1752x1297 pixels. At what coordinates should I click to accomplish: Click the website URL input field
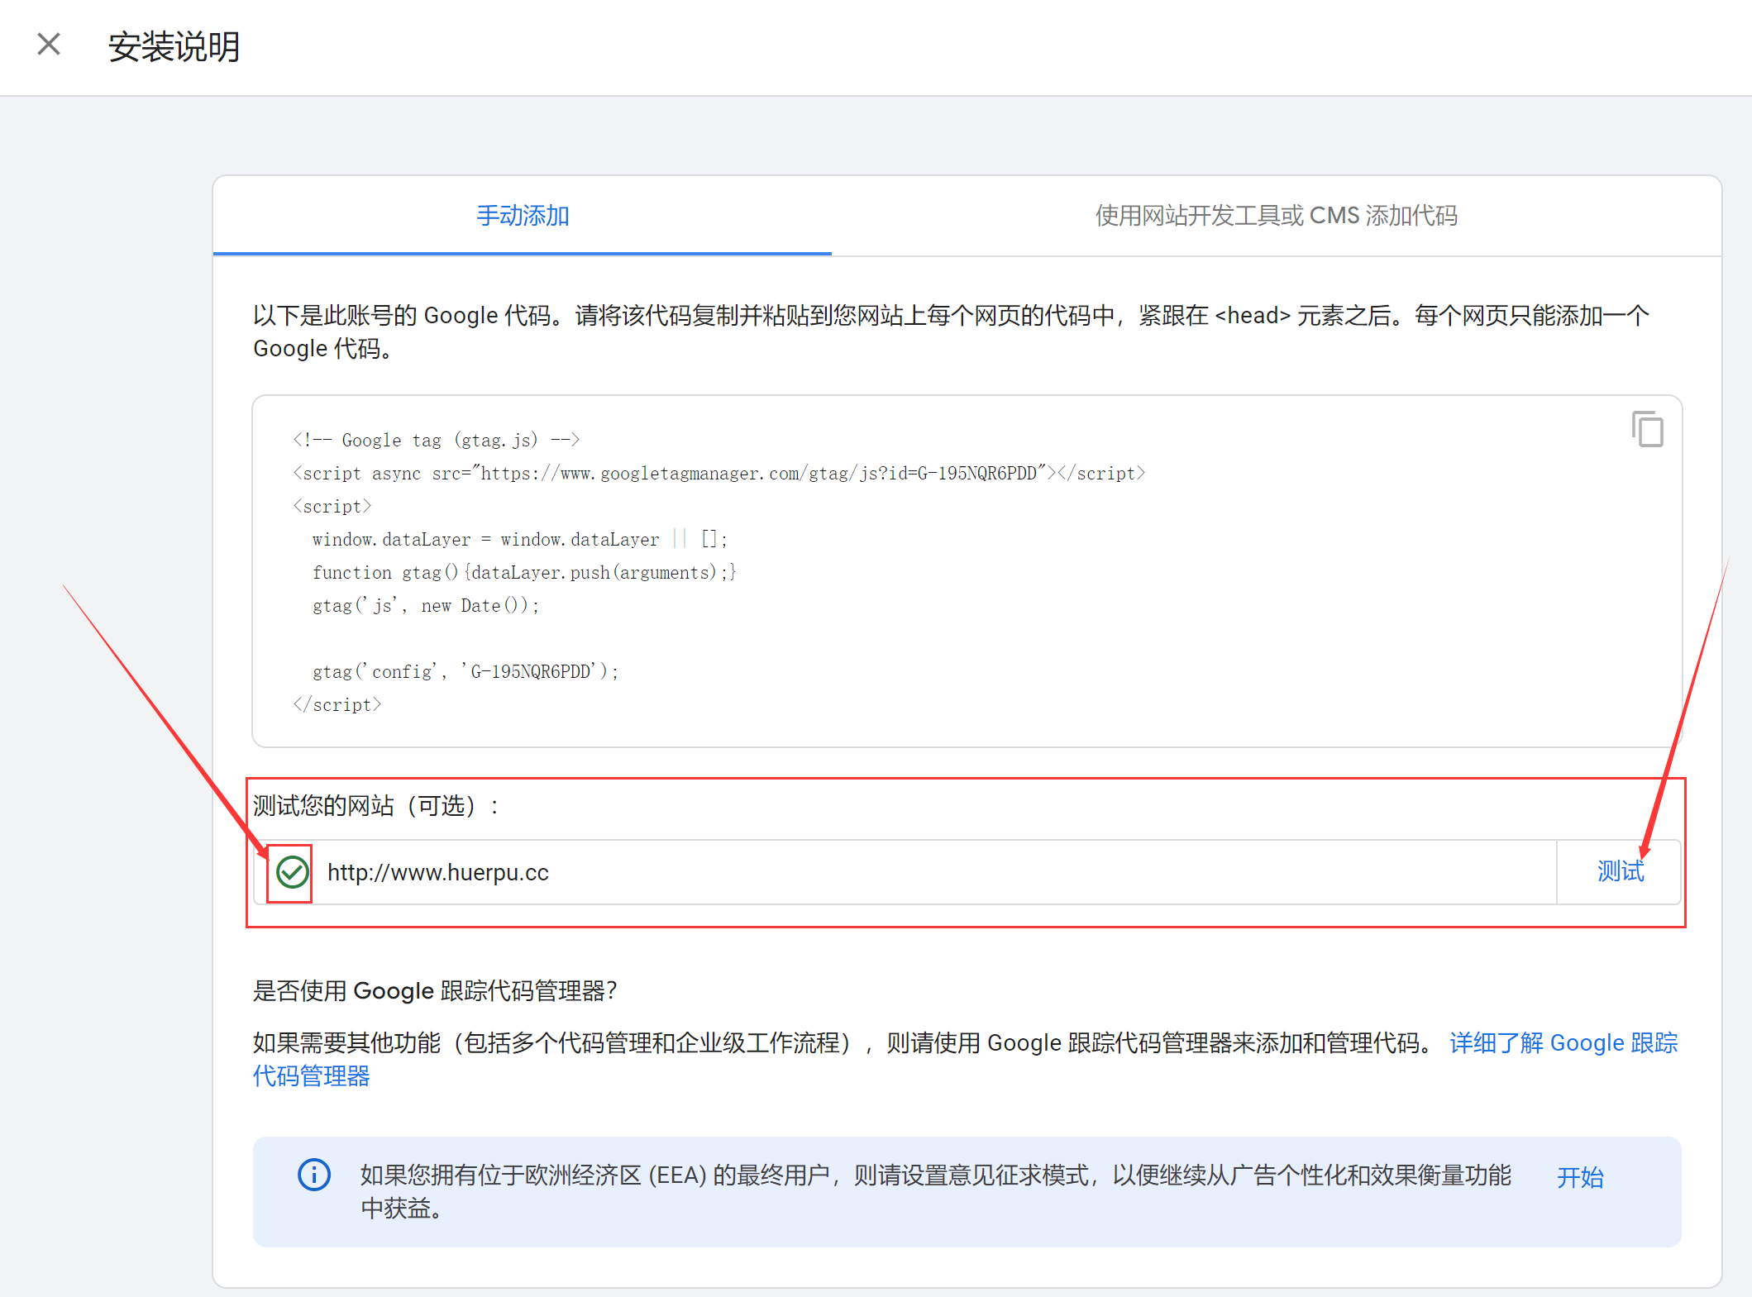tap(909, 872)
